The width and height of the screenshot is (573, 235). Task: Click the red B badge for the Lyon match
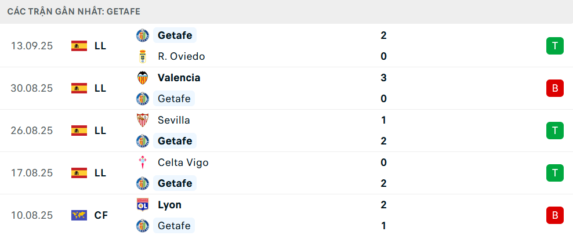coord(554,215)
